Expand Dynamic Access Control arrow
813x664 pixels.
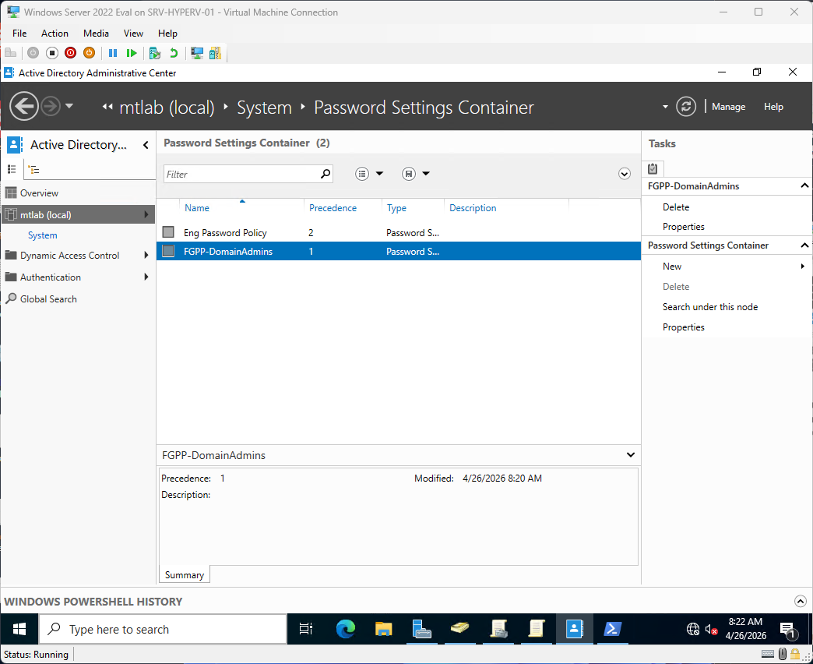pyautogui.click(x=146, y=255)
